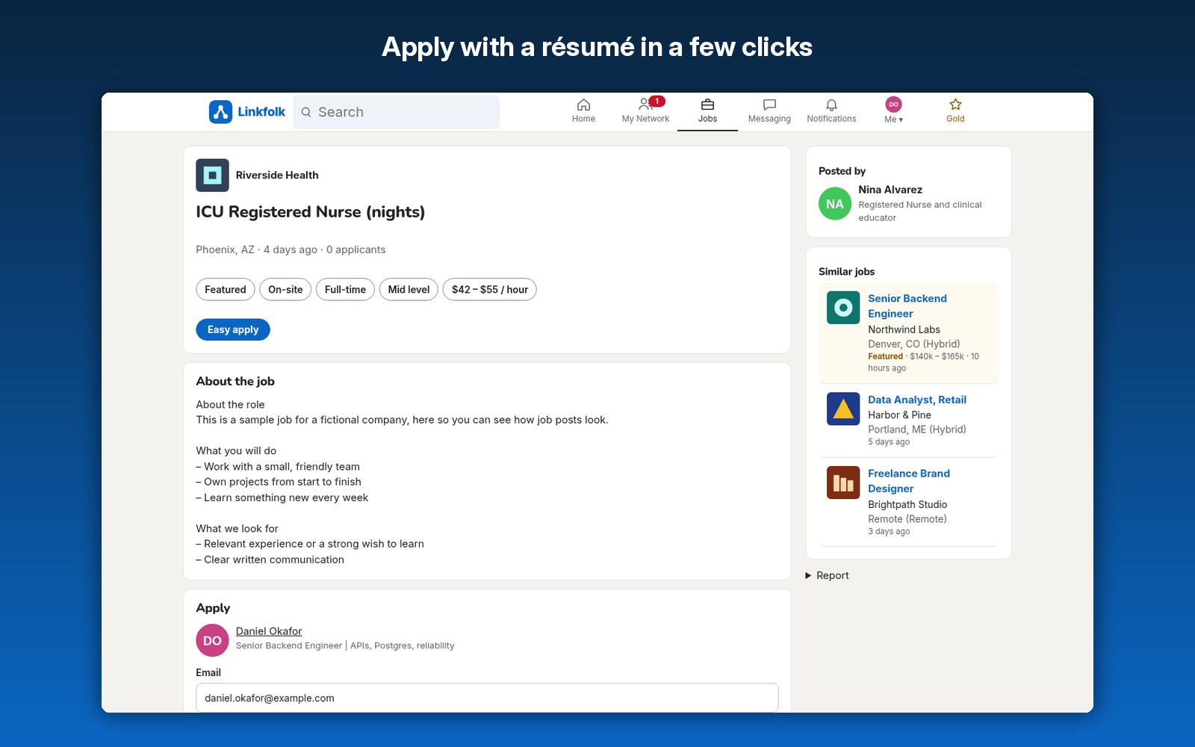The image size is (1195, 747).
Task: Click the DO avatar in Apply section
Action: (212, 640)
